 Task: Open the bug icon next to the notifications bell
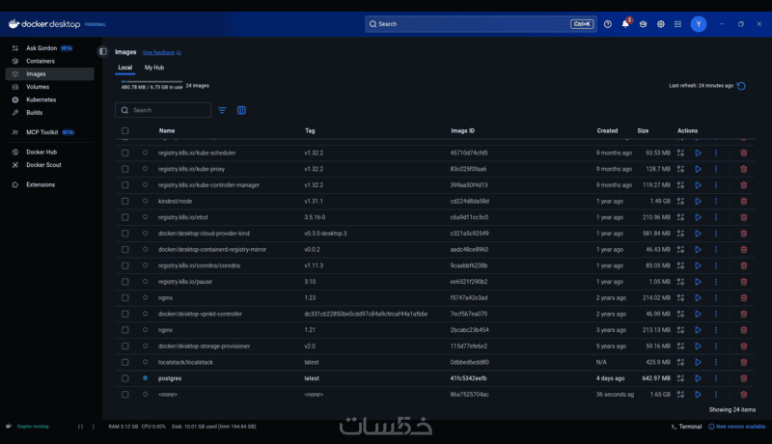click(x=643, y=23)
